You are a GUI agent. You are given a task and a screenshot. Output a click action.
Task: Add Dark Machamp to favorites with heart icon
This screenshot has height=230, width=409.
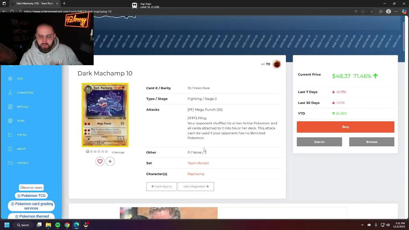point(100,162)
